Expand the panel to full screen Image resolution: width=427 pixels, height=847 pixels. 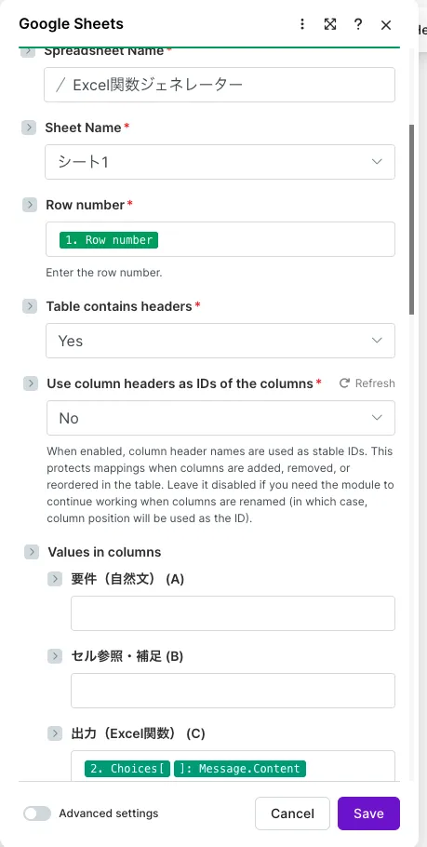[x=330, y=24]
